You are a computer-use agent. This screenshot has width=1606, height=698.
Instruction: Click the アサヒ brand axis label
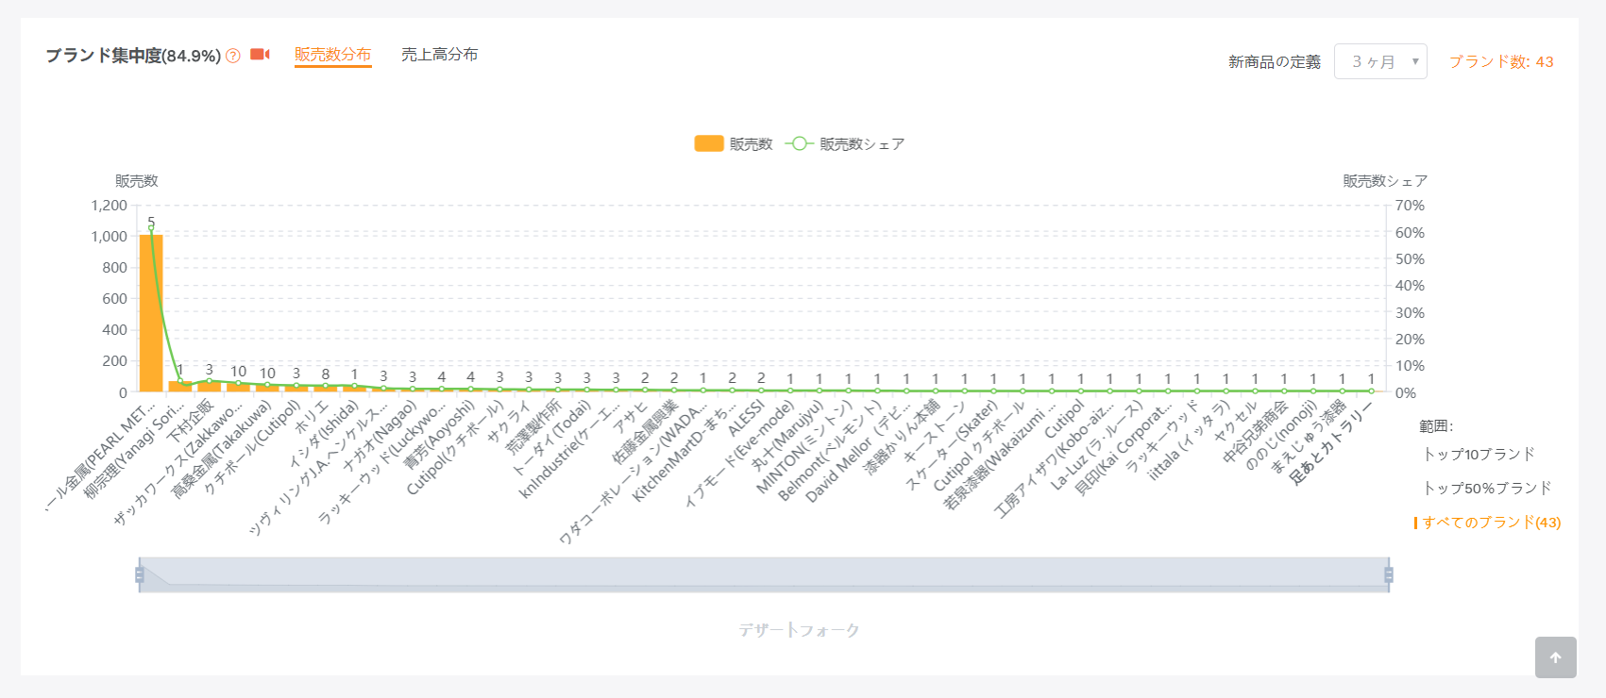(630, 418)
